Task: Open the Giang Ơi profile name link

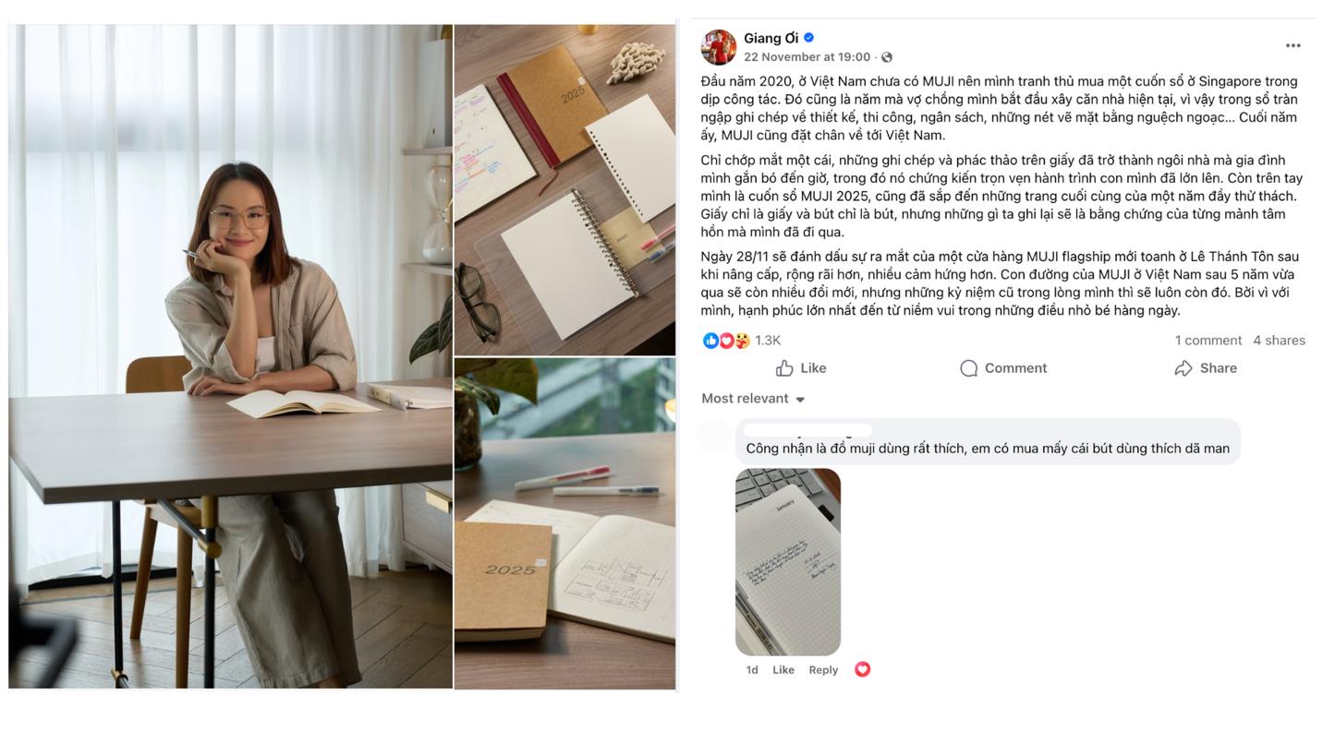Action: coord(771,38)
